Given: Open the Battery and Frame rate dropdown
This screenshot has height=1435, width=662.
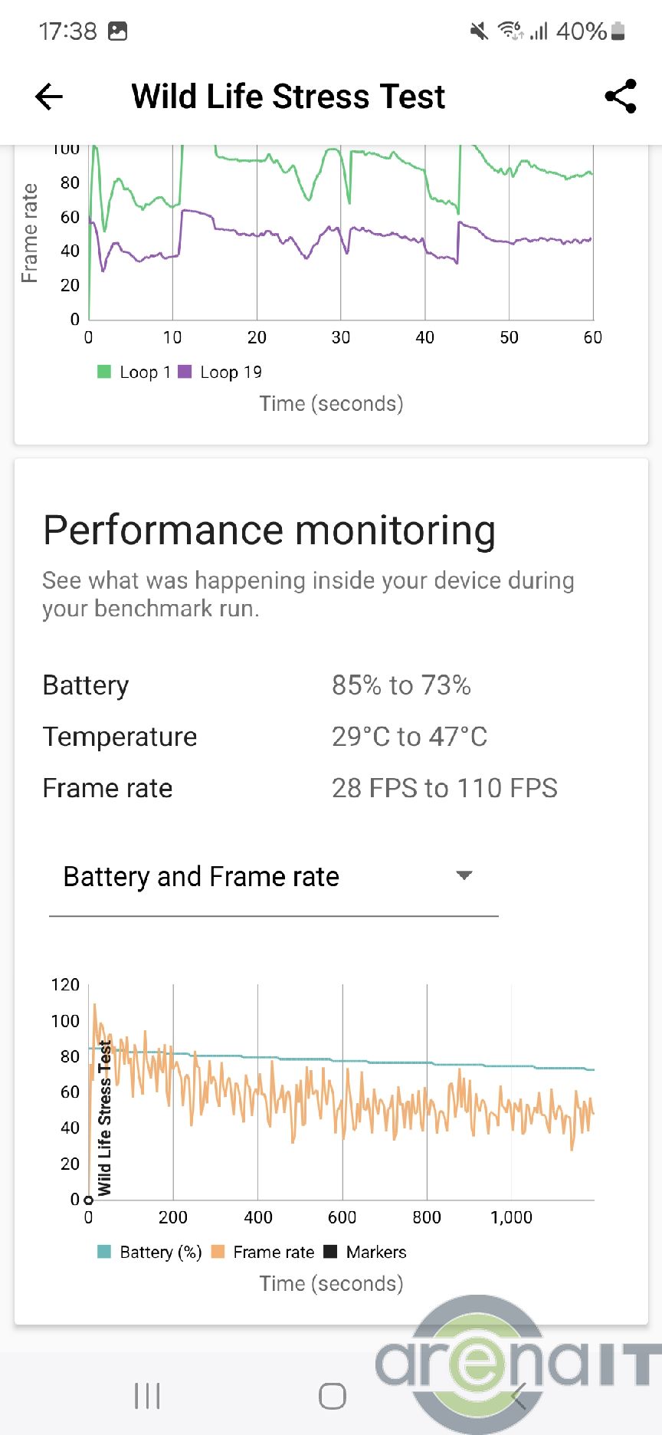Looking at the screenshot, I should point(273,876).
